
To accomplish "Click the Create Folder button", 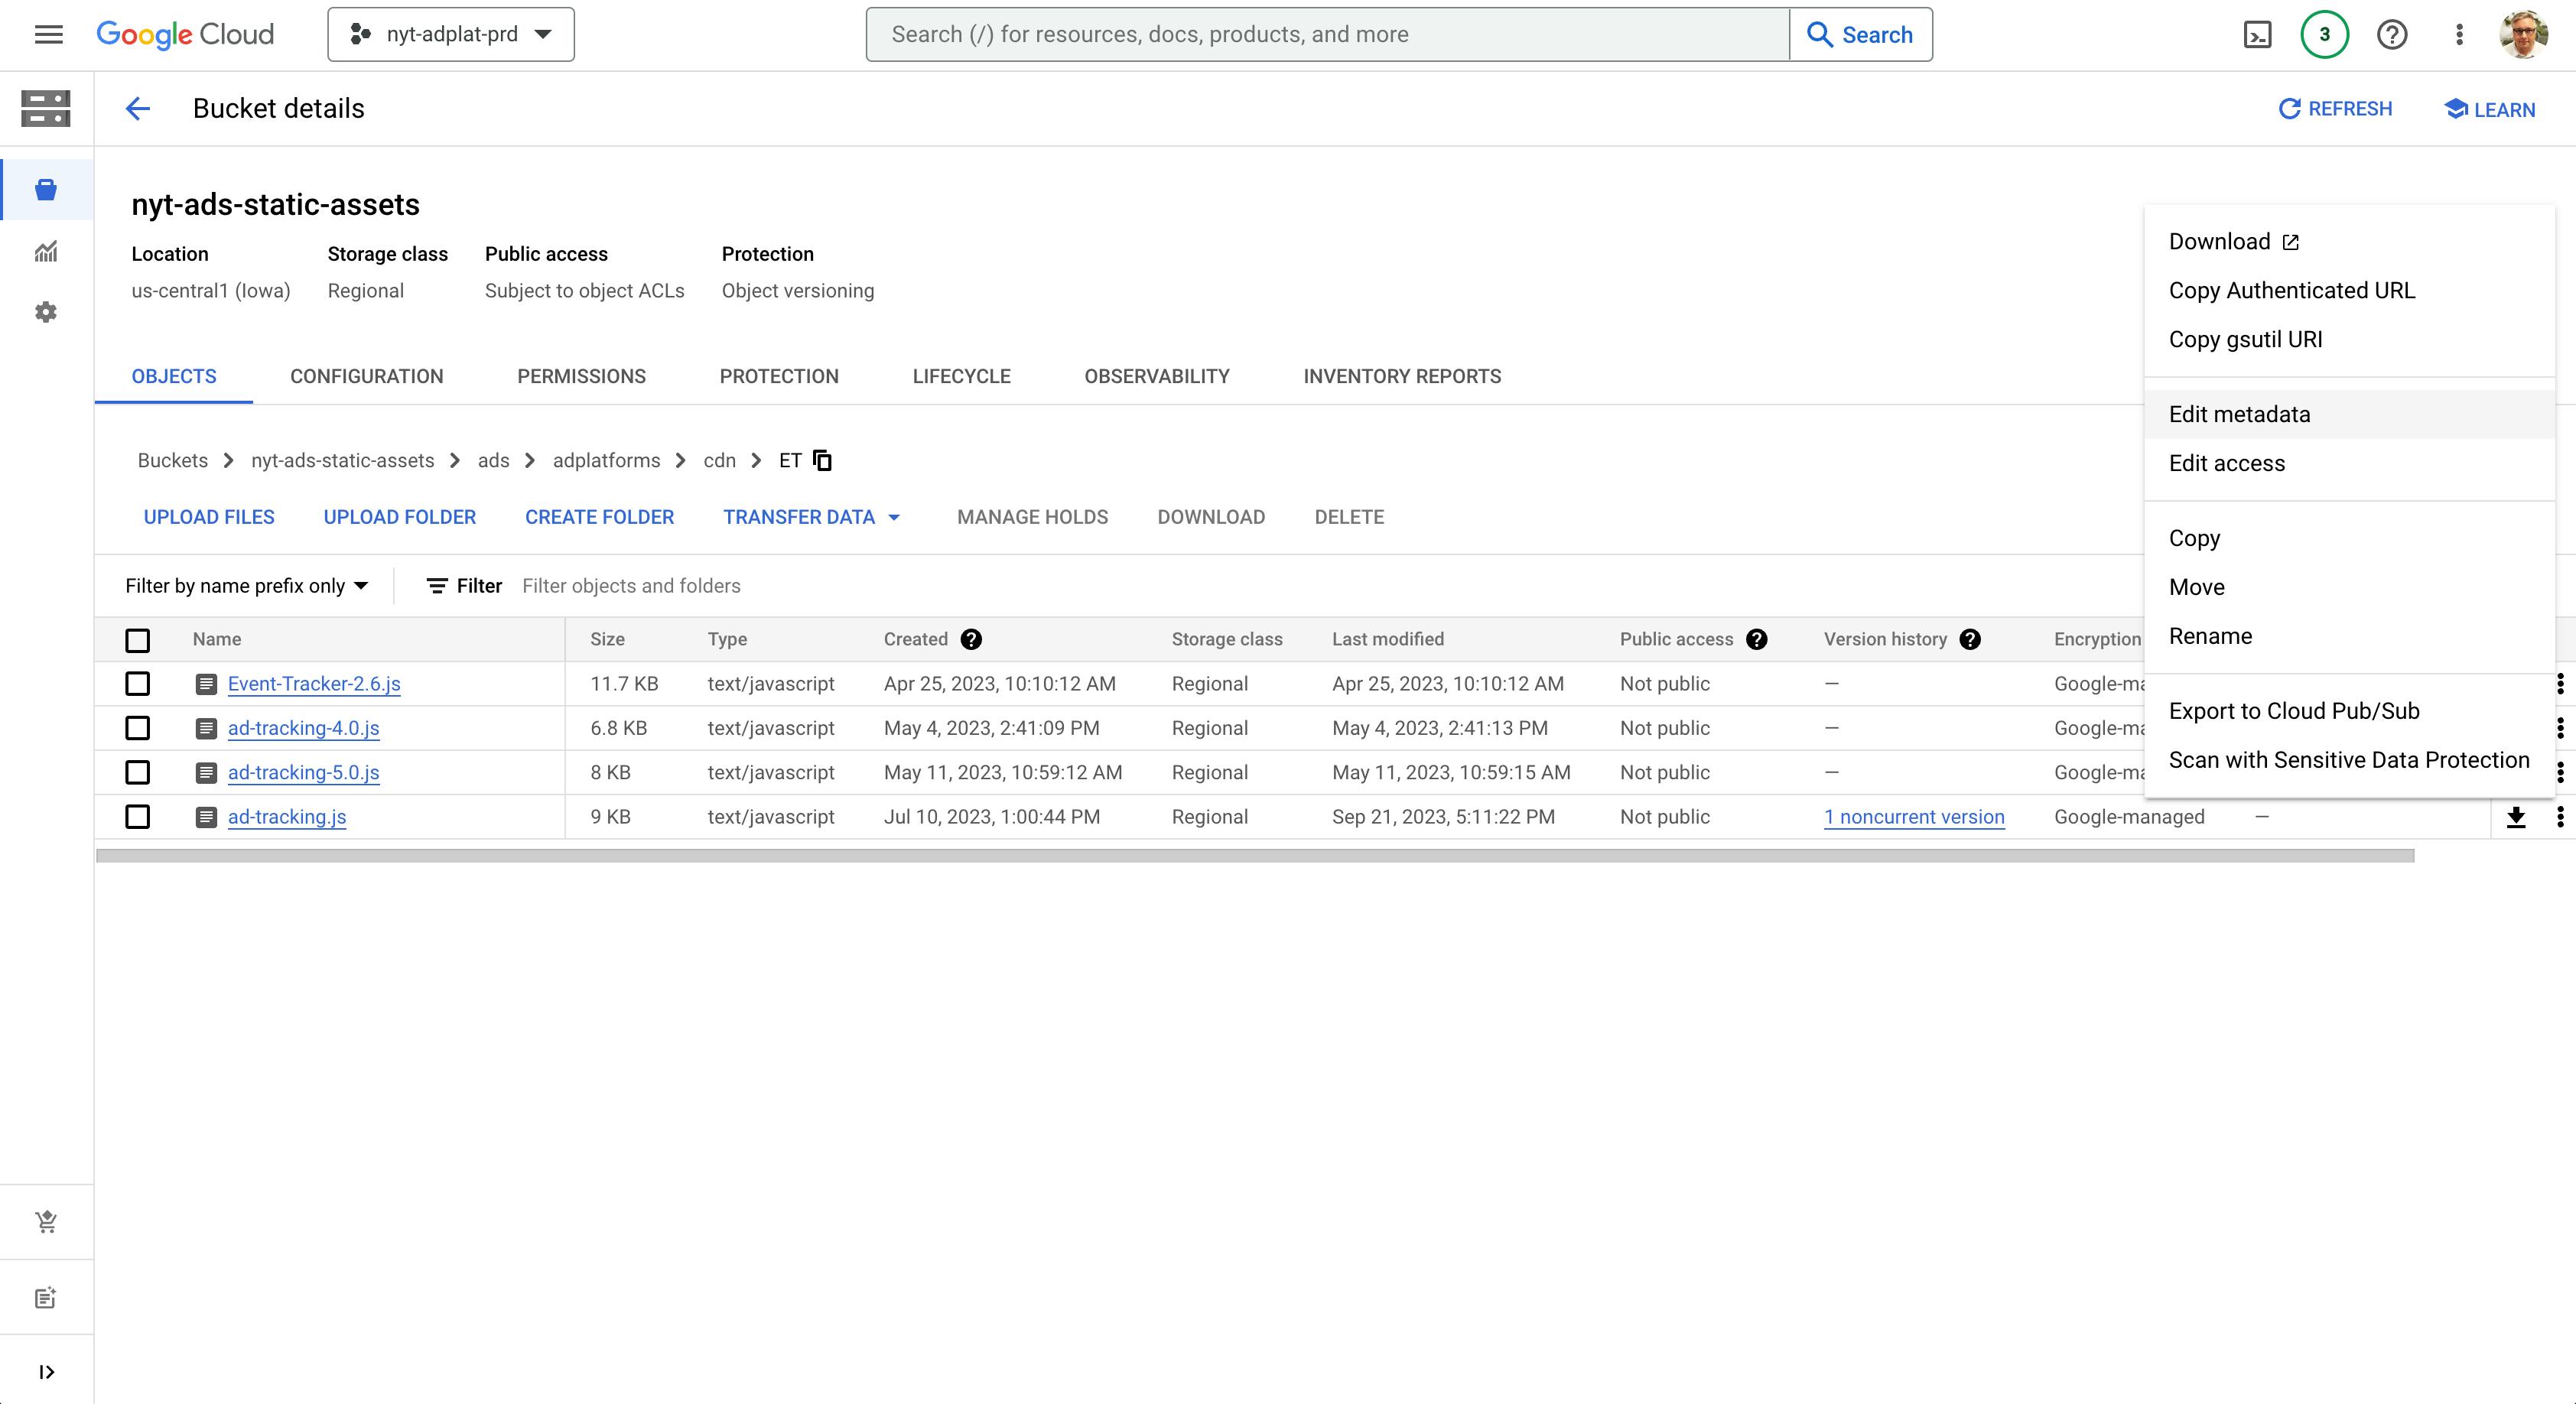I will click(600, 517).
